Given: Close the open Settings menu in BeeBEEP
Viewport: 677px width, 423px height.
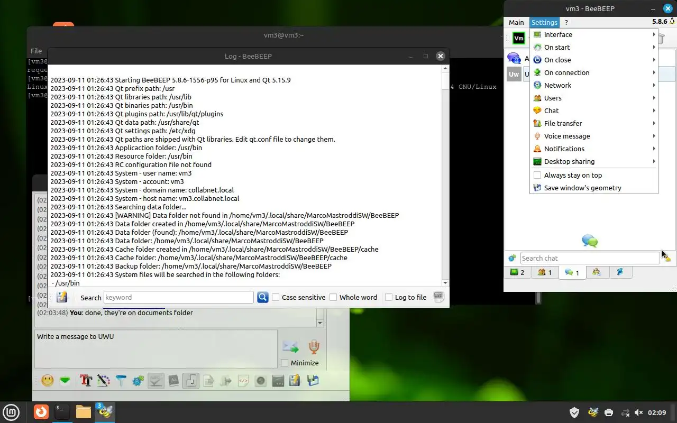Looking at the screenshot, I should pos(544,22).
